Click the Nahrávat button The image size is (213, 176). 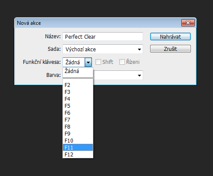pyautogui.click(x=170, y=37)
